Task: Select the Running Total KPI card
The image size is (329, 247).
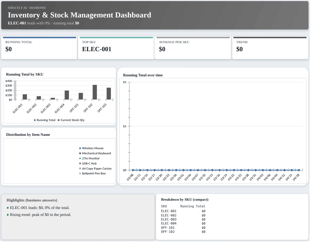Action: tap(39, 48)
